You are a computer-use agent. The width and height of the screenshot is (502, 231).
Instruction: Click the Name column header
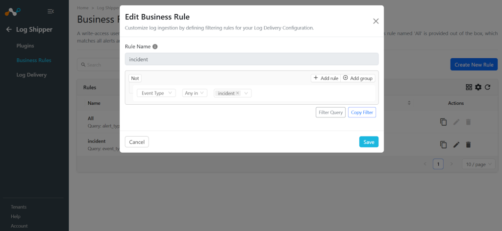click(94, 103)
